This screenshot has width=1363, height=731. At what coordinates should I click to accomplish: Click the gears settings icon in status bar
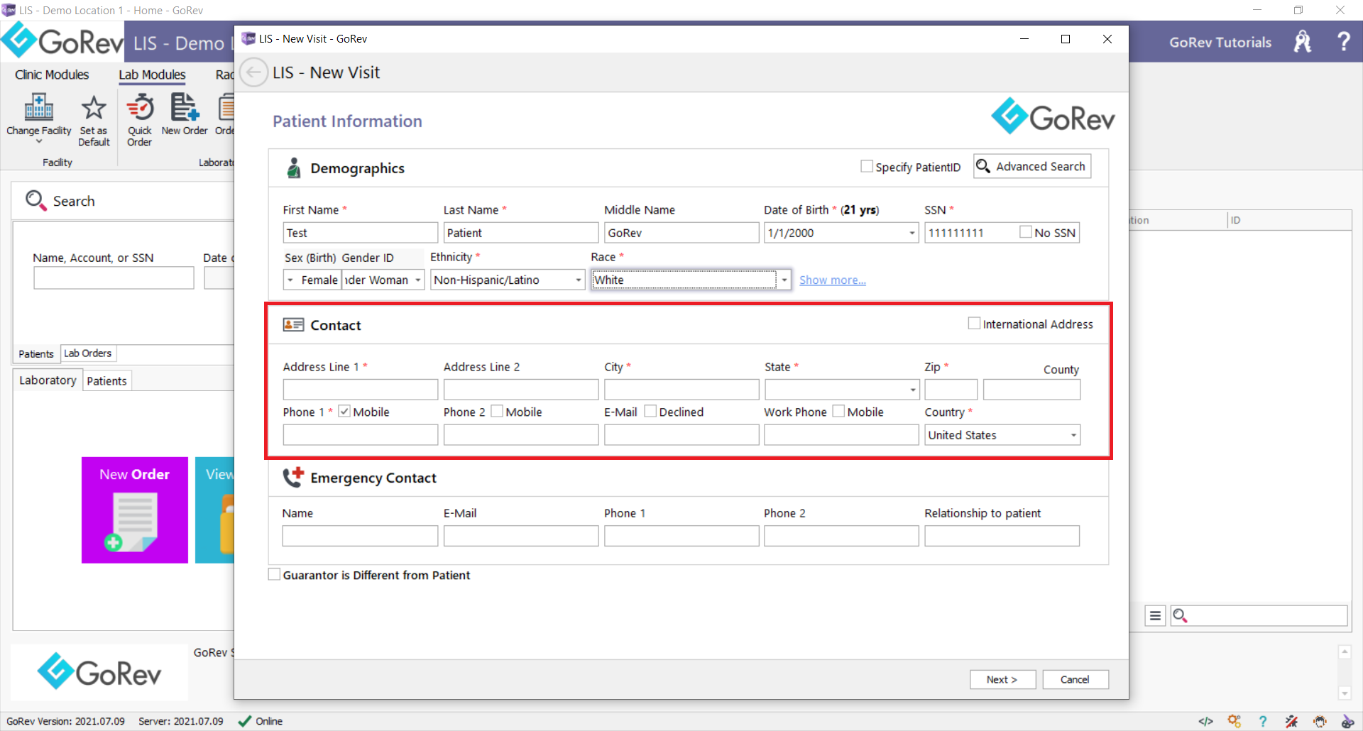(1235, 721)
